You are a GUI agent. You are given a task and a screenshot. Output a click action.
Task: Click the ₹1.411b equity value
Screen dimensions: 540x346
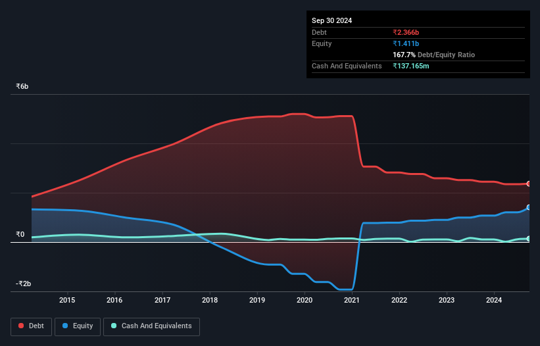[406, 43]
